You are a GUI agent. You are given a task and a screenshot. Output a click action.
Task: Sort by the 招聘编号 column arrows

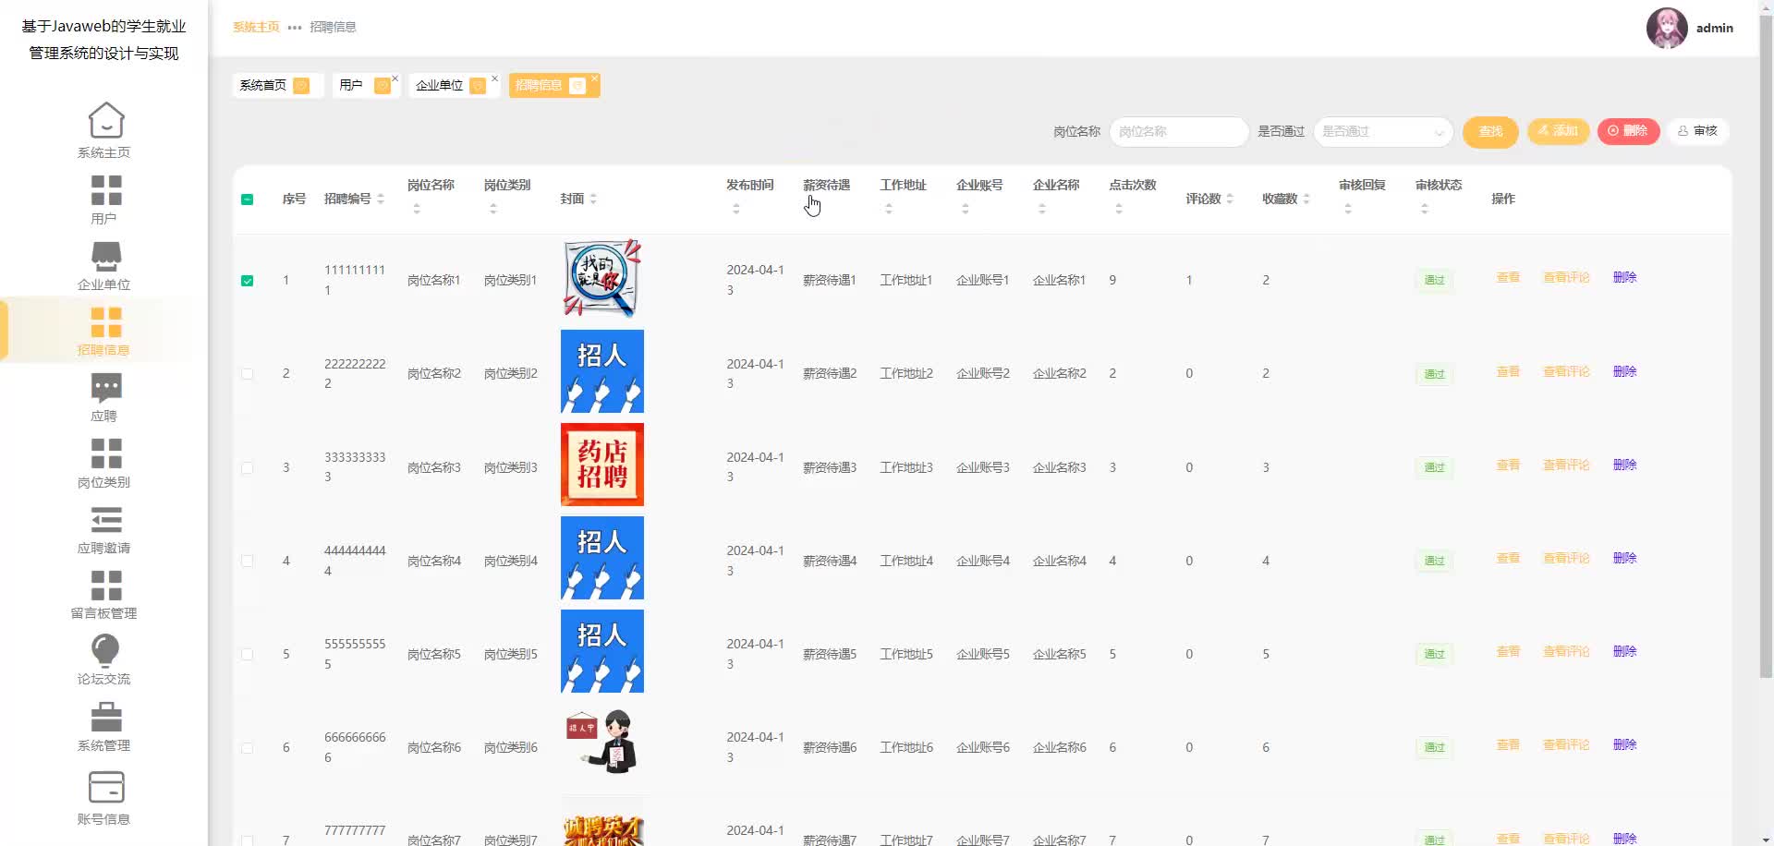point(381,199)
